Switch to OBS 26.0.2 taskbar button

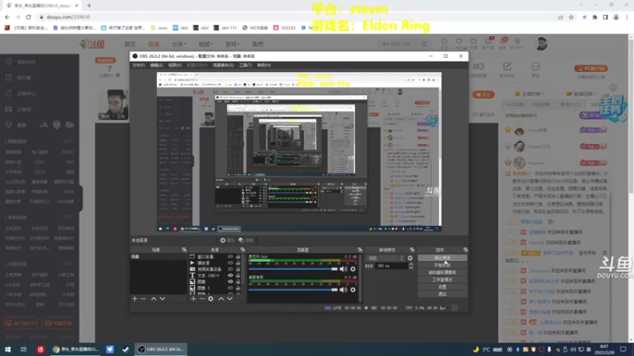click(x=161, y=349)
